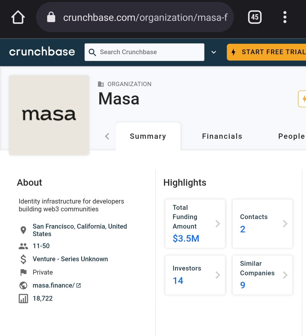This screenshot has width=306, height=336.
Task: Click the Highlights heading
Action: coord(185,183)
